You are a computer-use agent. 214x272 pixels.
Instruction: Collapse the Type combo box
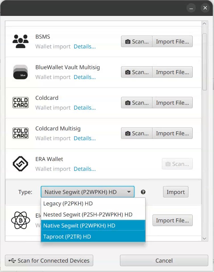[88, 192]
